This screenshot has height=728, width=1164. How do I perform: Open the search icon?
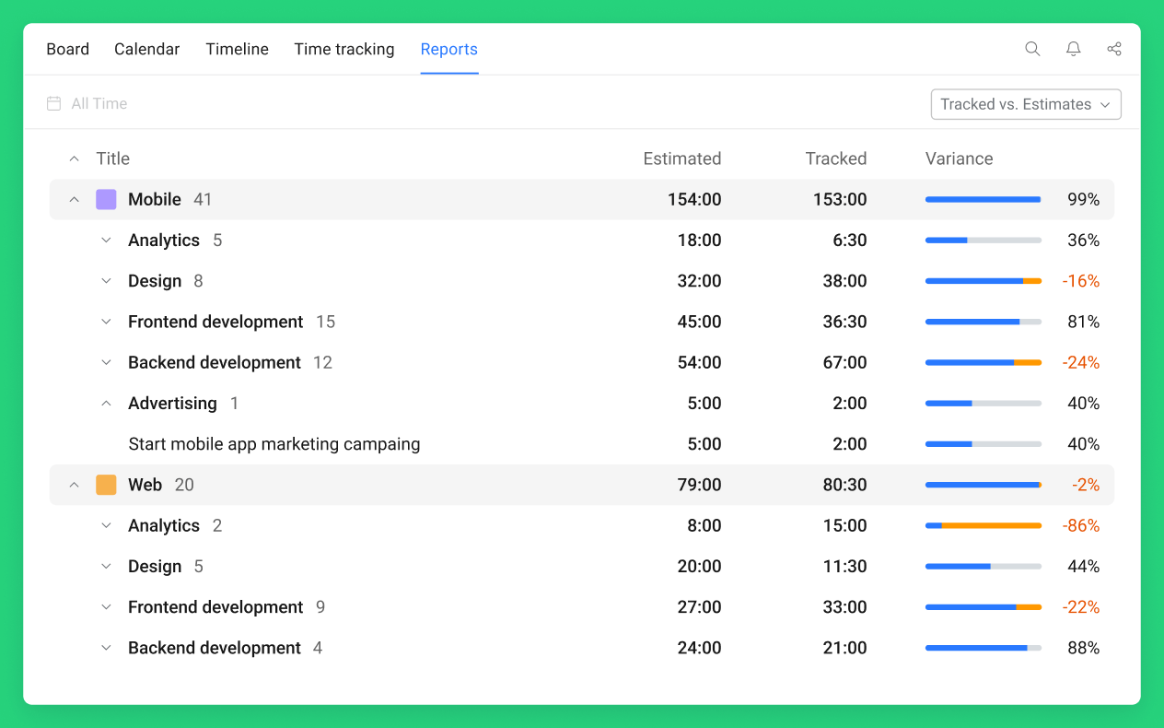coord(1032,49)
